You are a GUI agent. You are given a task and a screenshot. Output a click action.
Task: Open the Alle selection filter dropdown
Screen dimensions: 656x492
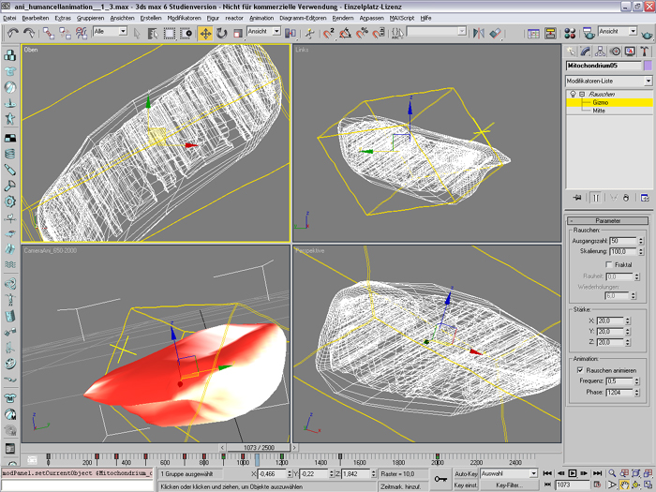click(x=110, y=32)
